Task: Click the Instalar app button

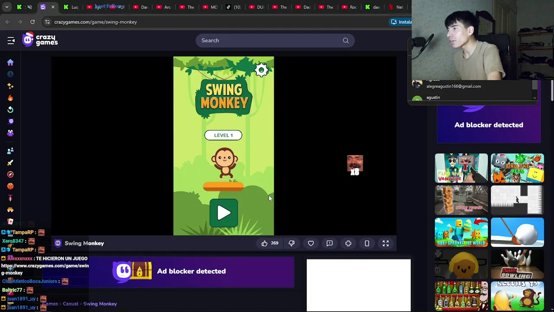Action: 401,22
